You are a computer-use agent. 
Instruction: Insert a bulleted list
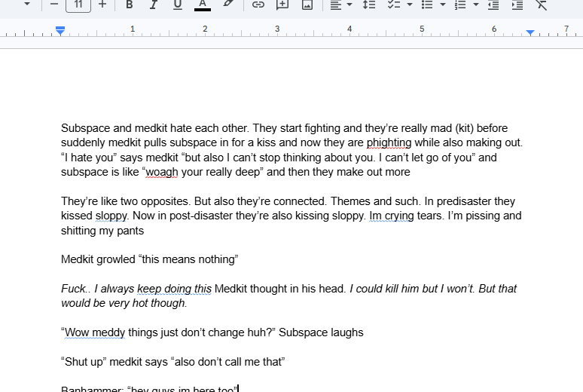click(427, 5)
